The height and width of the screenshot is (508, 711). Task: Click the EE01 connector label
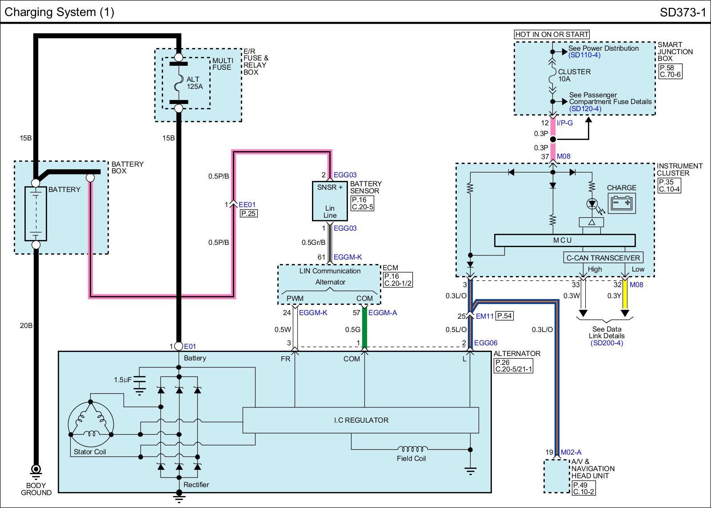247,205
